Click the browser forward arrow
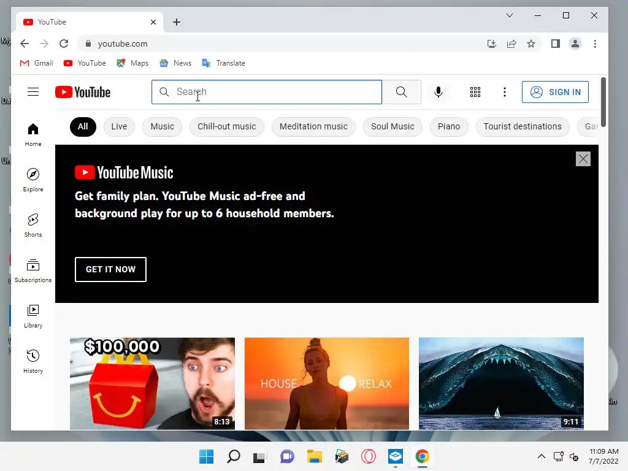 coord(44,44)
